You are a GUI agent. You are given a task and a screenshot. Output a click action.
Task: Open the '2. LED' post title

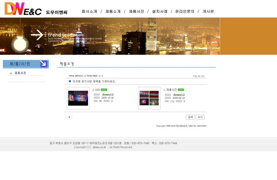96,90
